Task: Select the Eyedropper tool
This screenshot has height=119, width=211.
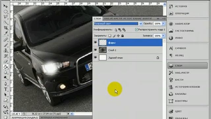Action: tap(6, 33)
